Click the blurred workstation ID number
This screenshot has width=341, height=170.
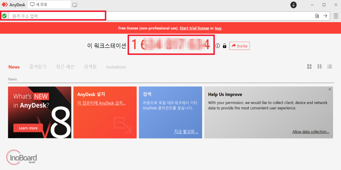171,45
